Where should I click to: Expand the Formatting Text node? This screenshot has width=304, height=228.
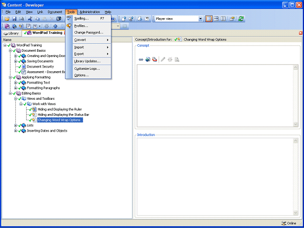[16, 83]
